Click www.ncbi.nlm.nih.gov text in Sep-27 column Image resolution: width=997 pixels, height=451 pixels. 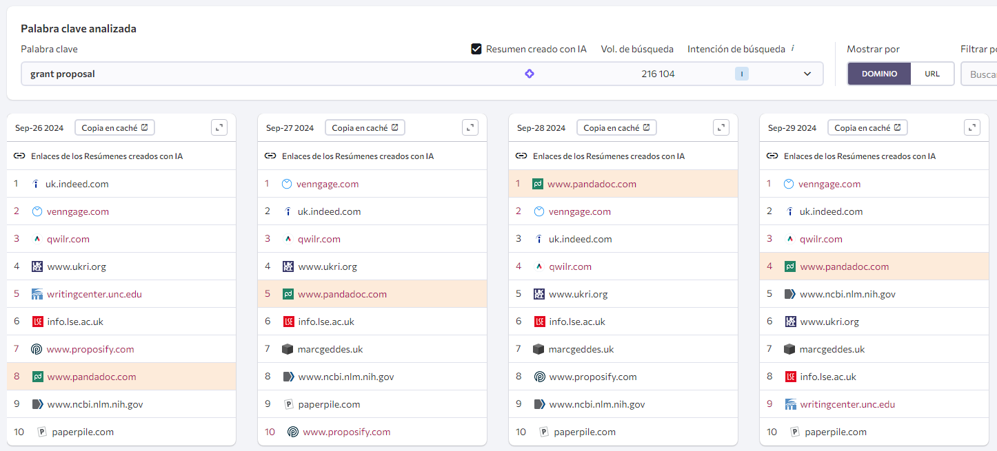pyautogui.click(x=345, y=377)
